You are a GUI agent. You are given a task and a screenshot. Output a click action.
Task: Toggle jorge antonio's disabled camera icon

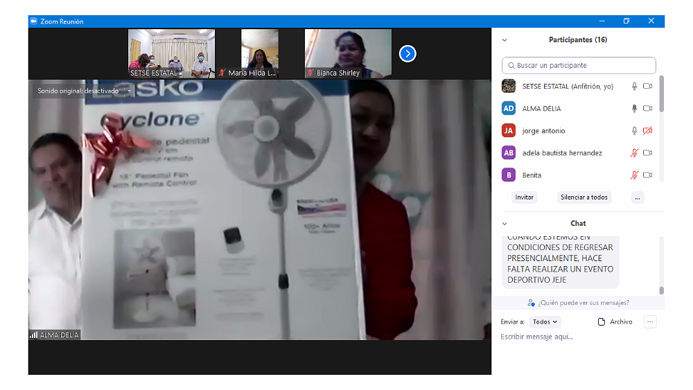tap(647, 131)
